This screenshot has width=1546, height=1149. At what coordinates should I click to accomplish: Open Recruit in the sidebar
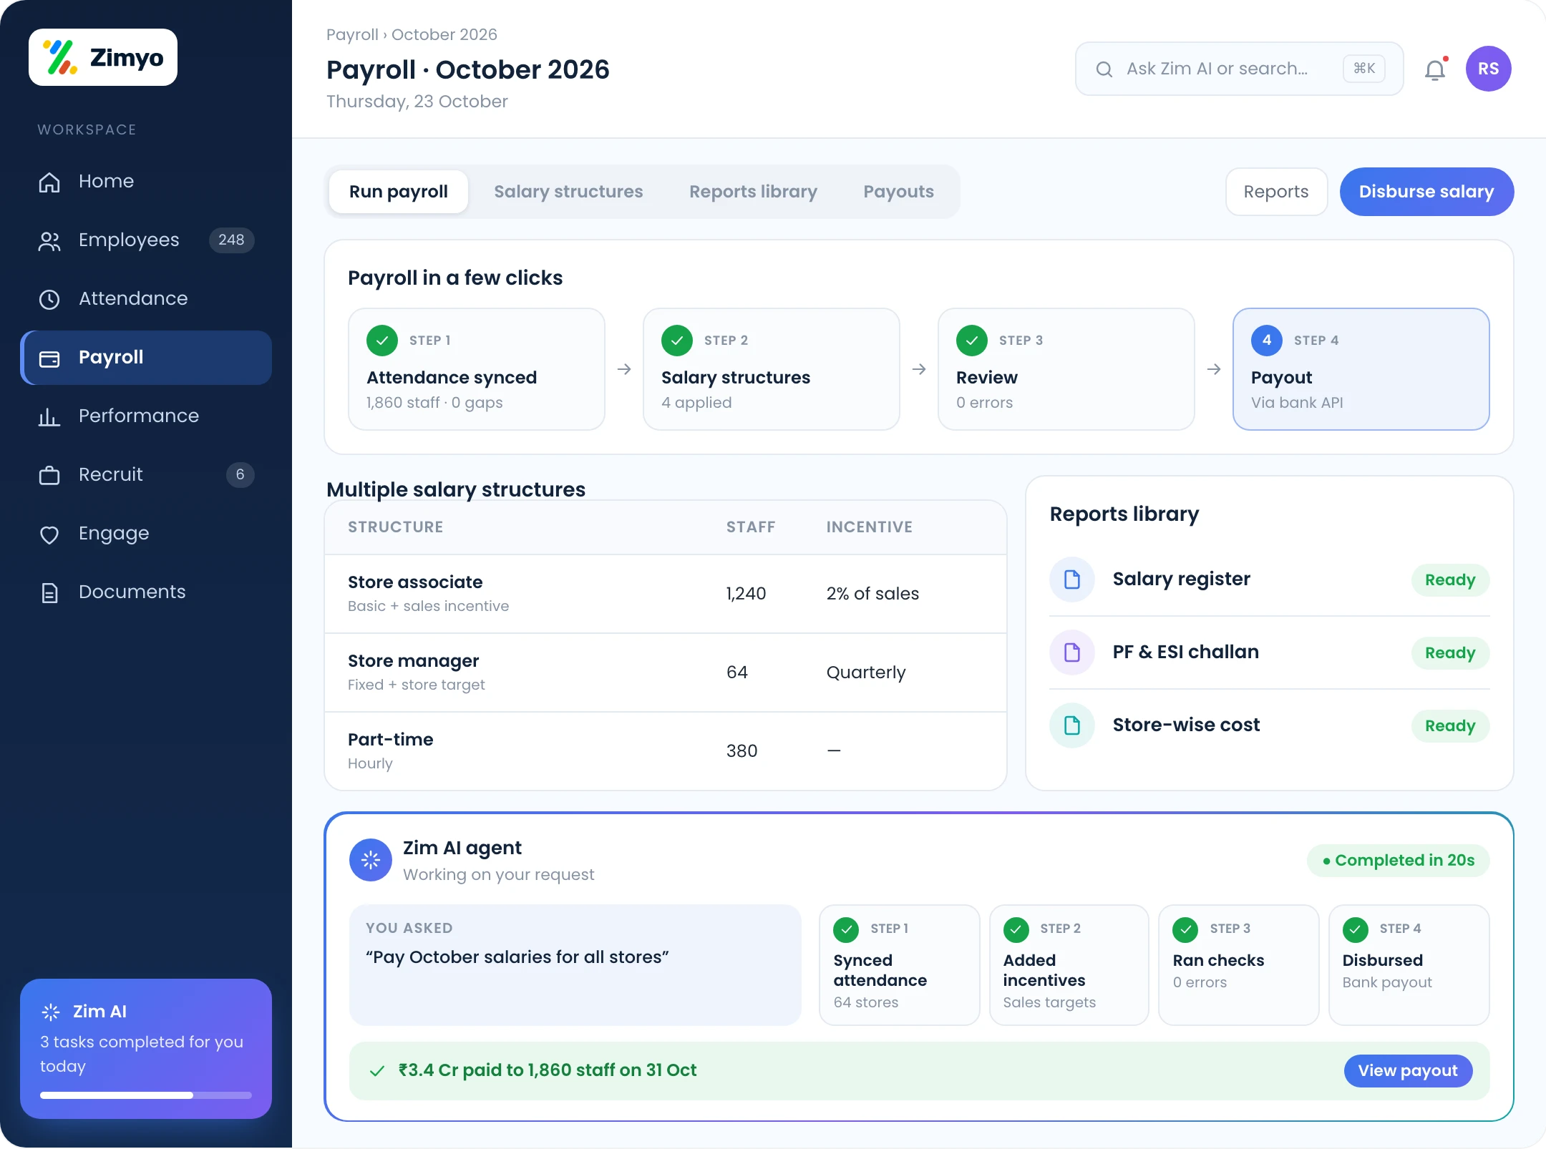pyautogui.click(x=146, y=474)
